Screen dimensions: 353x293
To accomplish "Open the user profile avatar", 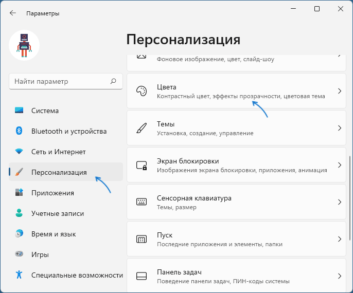I will [24, 45].
